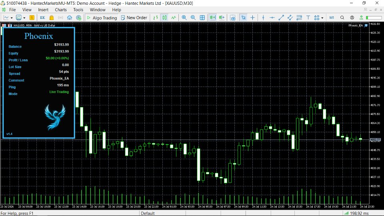This screenshot has width=384, height=216.
Task: Click the Default profile in status bar
Action: [148, 213]
